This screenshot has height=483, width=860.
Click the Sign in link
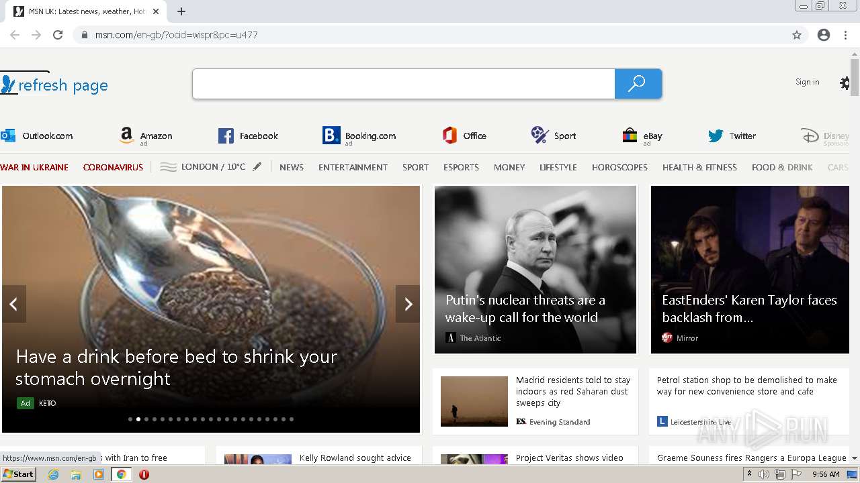click(807, 82)
